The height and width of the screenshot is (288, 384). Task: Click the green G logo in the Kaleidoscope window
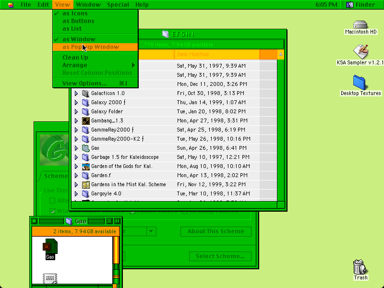coord(54,150)
